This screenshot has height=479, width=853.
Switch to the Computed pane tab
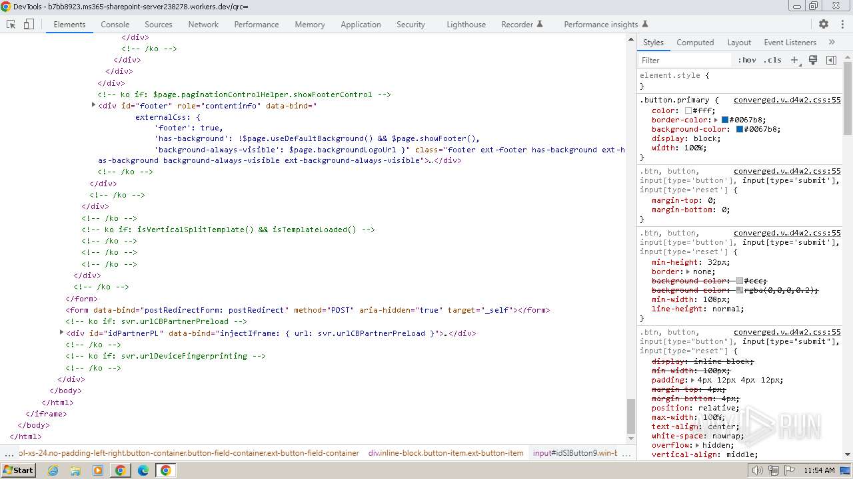(x=695, y=42)
